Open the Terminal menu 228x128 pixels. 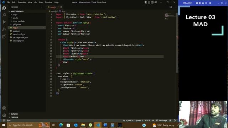point(48,2)
